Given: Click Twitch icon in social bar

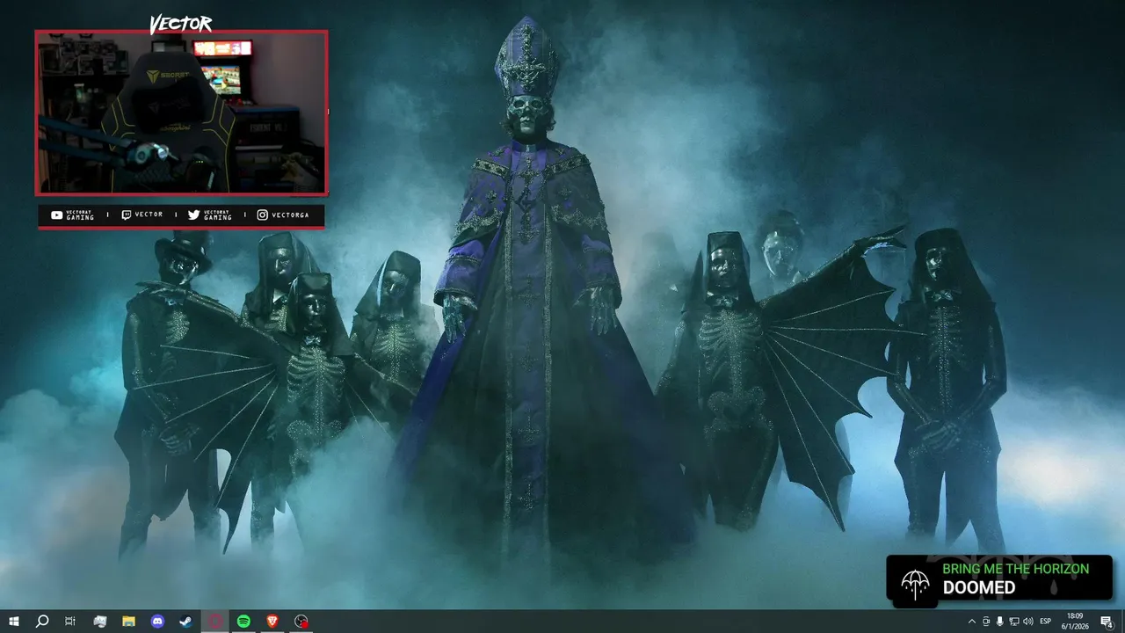Looking at the screenshot, I should [127, 215].
